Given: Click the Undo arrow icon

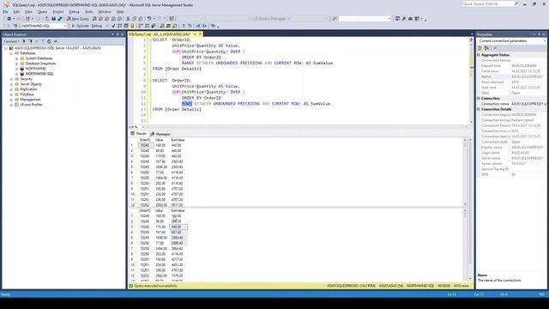Looking at the screenshot, I should (149, 19).
